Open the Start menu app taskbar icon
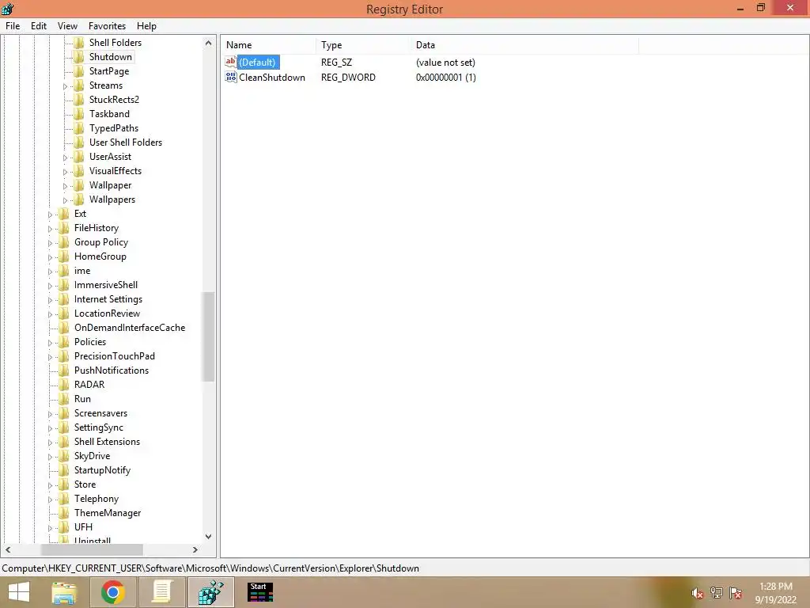The width and height of the screenshot is (810, 608). 259,592
